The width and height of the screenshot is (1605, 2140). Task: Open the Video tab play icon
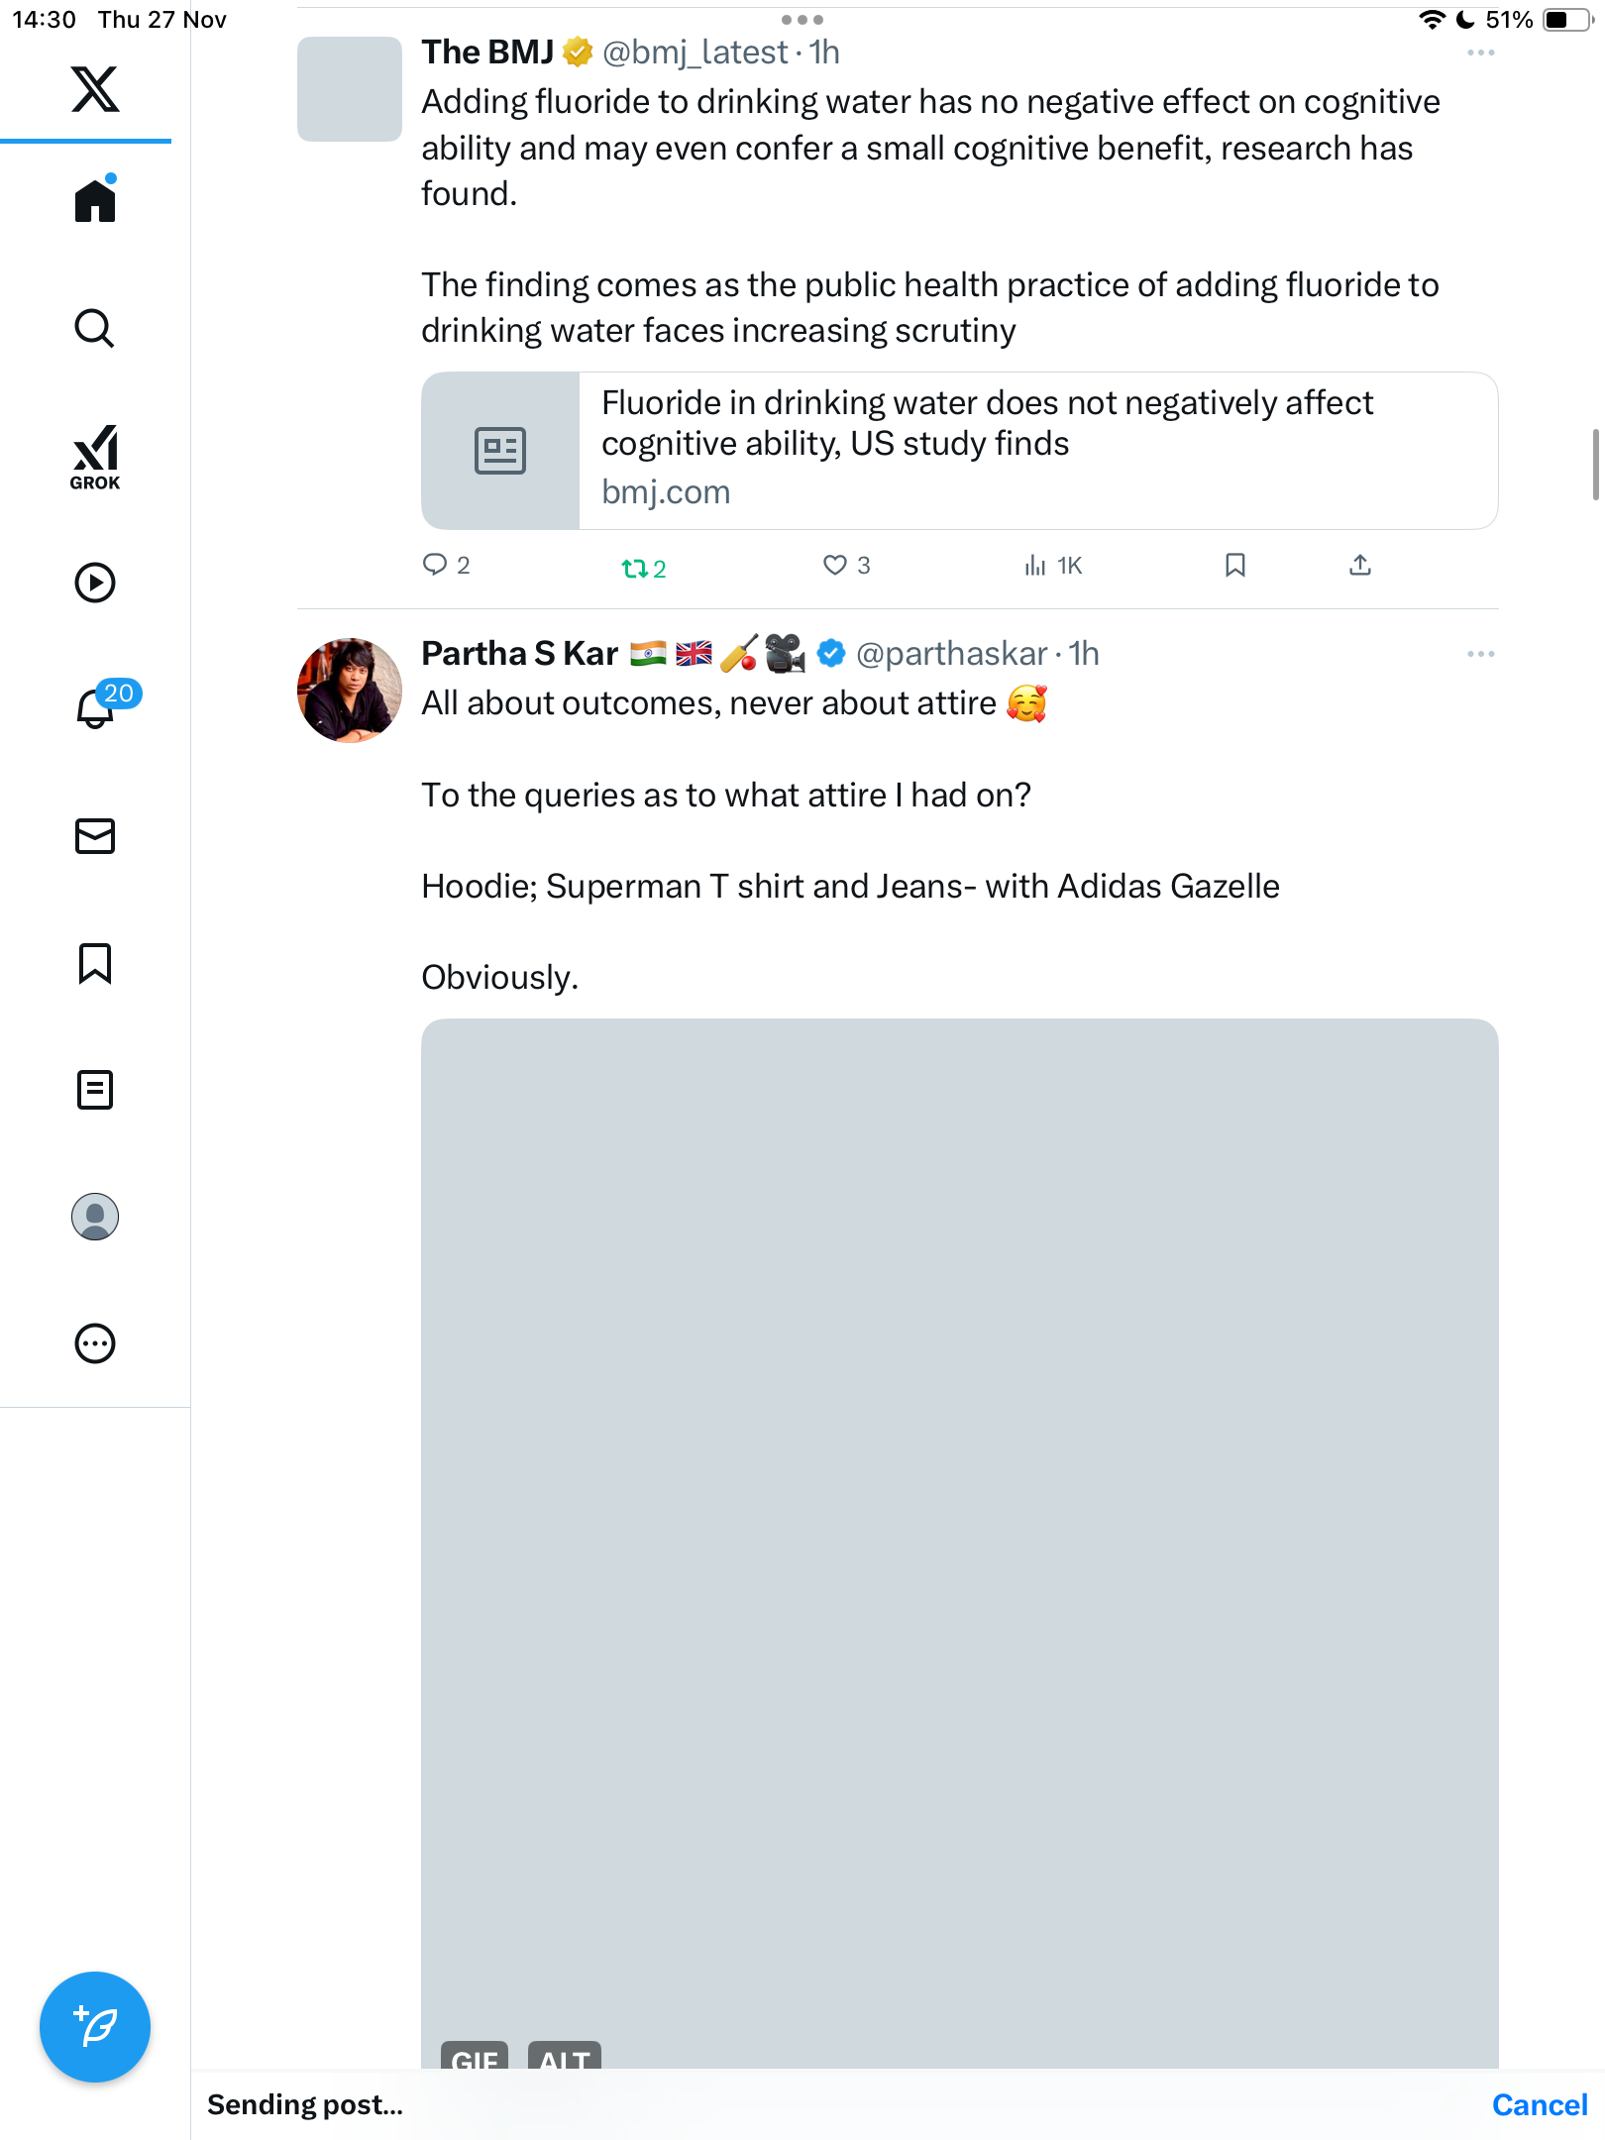(95, 583)
